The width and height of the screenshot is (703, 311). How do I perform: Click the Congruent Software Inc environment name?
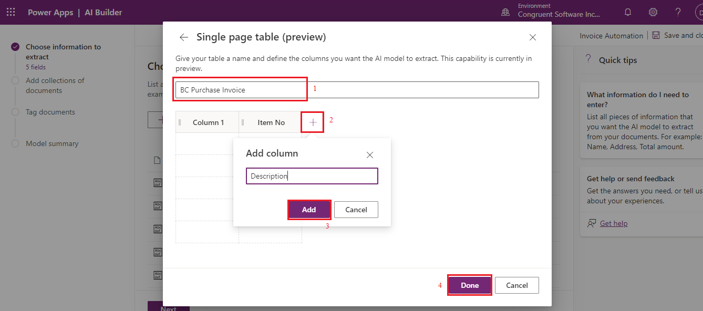559,15
